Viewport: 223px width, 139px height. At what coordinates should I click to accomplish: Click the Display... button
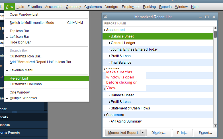[x=159, y=133]
